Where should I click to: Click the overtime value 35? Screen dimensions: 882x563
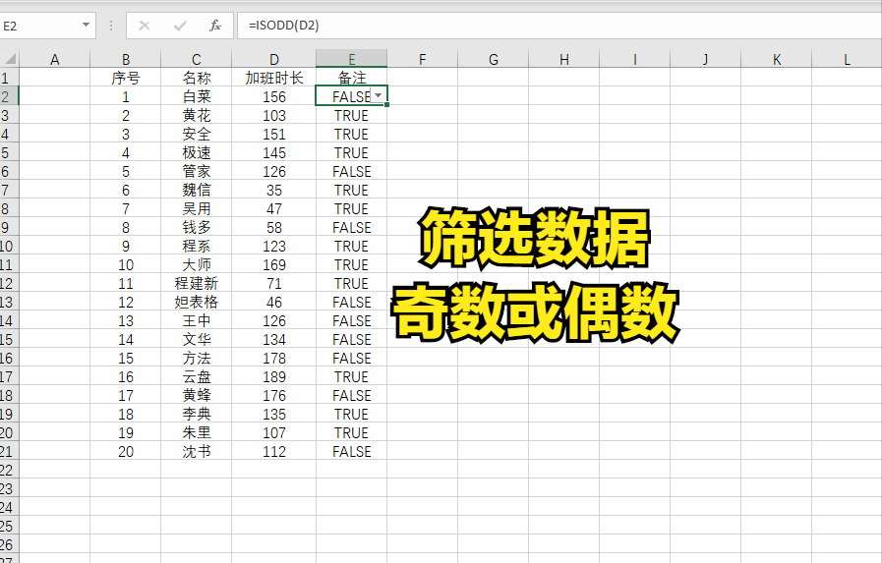pyautogui.click(x=274, y=190)
